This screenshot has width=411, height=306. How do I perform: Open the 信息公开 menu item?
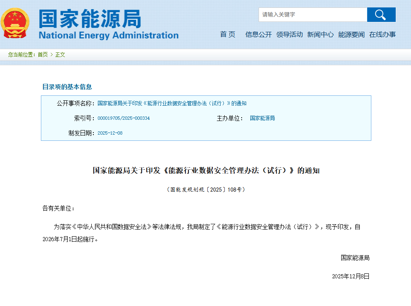click(259, 35)
